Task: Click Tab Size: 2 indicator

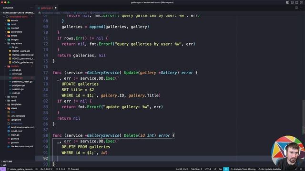Action: pyautogui.click(x=196, y=169)
